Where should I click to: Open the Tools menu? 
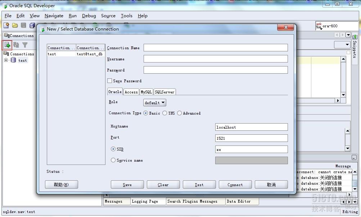pyautogui.click(x=127, y=16)
